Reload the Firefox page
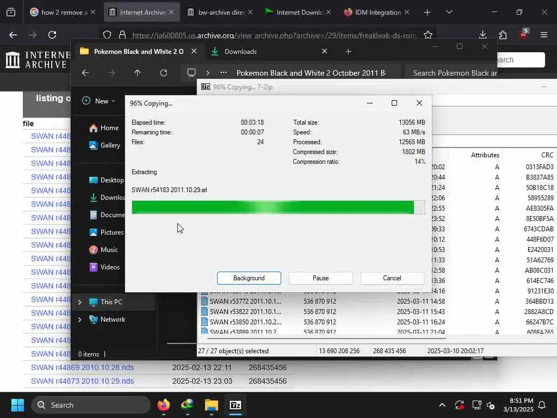557x418 pixels. [x=52, y=35]
